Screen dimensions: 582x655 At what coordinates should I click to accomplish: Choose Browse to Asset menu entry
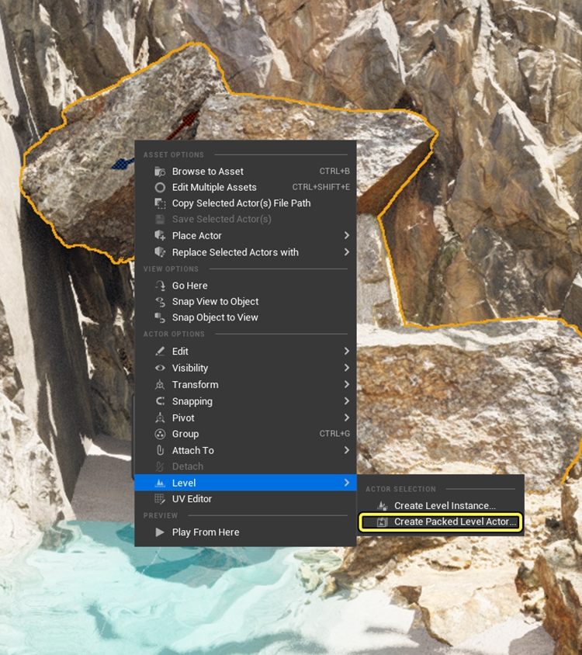point(245,172)
